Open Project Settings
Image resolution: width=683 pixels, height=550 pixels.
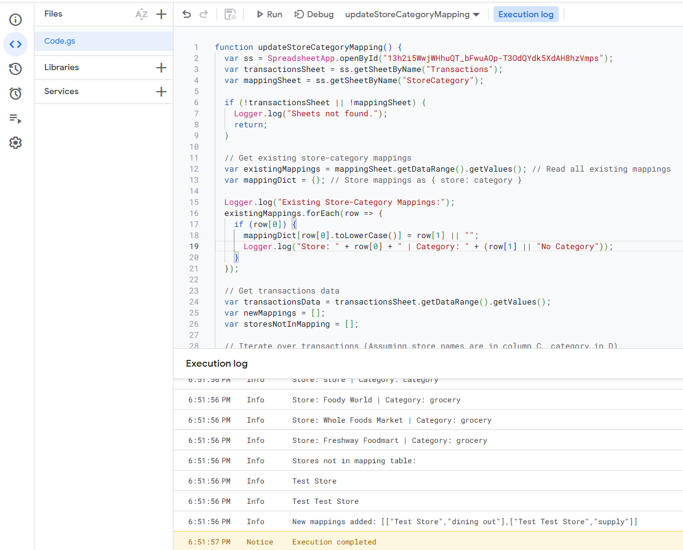pos(15,143)
